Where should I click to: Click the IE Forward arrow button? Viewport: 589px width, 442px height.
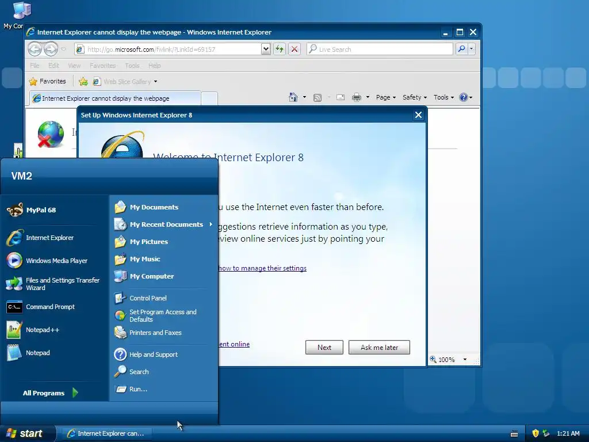51,49
